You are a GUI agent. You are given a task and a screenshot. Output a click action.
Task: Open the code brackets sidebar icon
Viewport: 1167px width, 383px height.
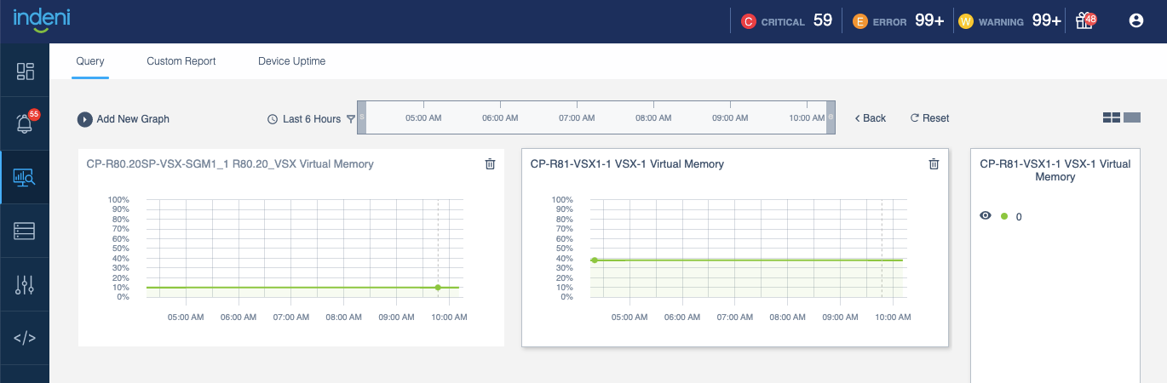(x=25, y=338)
